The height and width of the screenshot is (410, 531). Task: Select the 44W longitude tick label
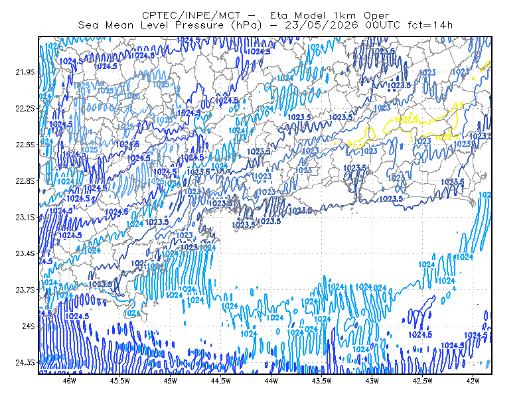point(271,381)
